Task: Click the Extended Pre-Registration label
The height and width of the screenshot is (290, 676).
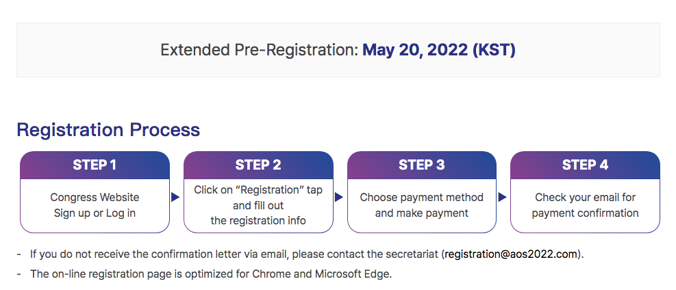Action: 260,50
